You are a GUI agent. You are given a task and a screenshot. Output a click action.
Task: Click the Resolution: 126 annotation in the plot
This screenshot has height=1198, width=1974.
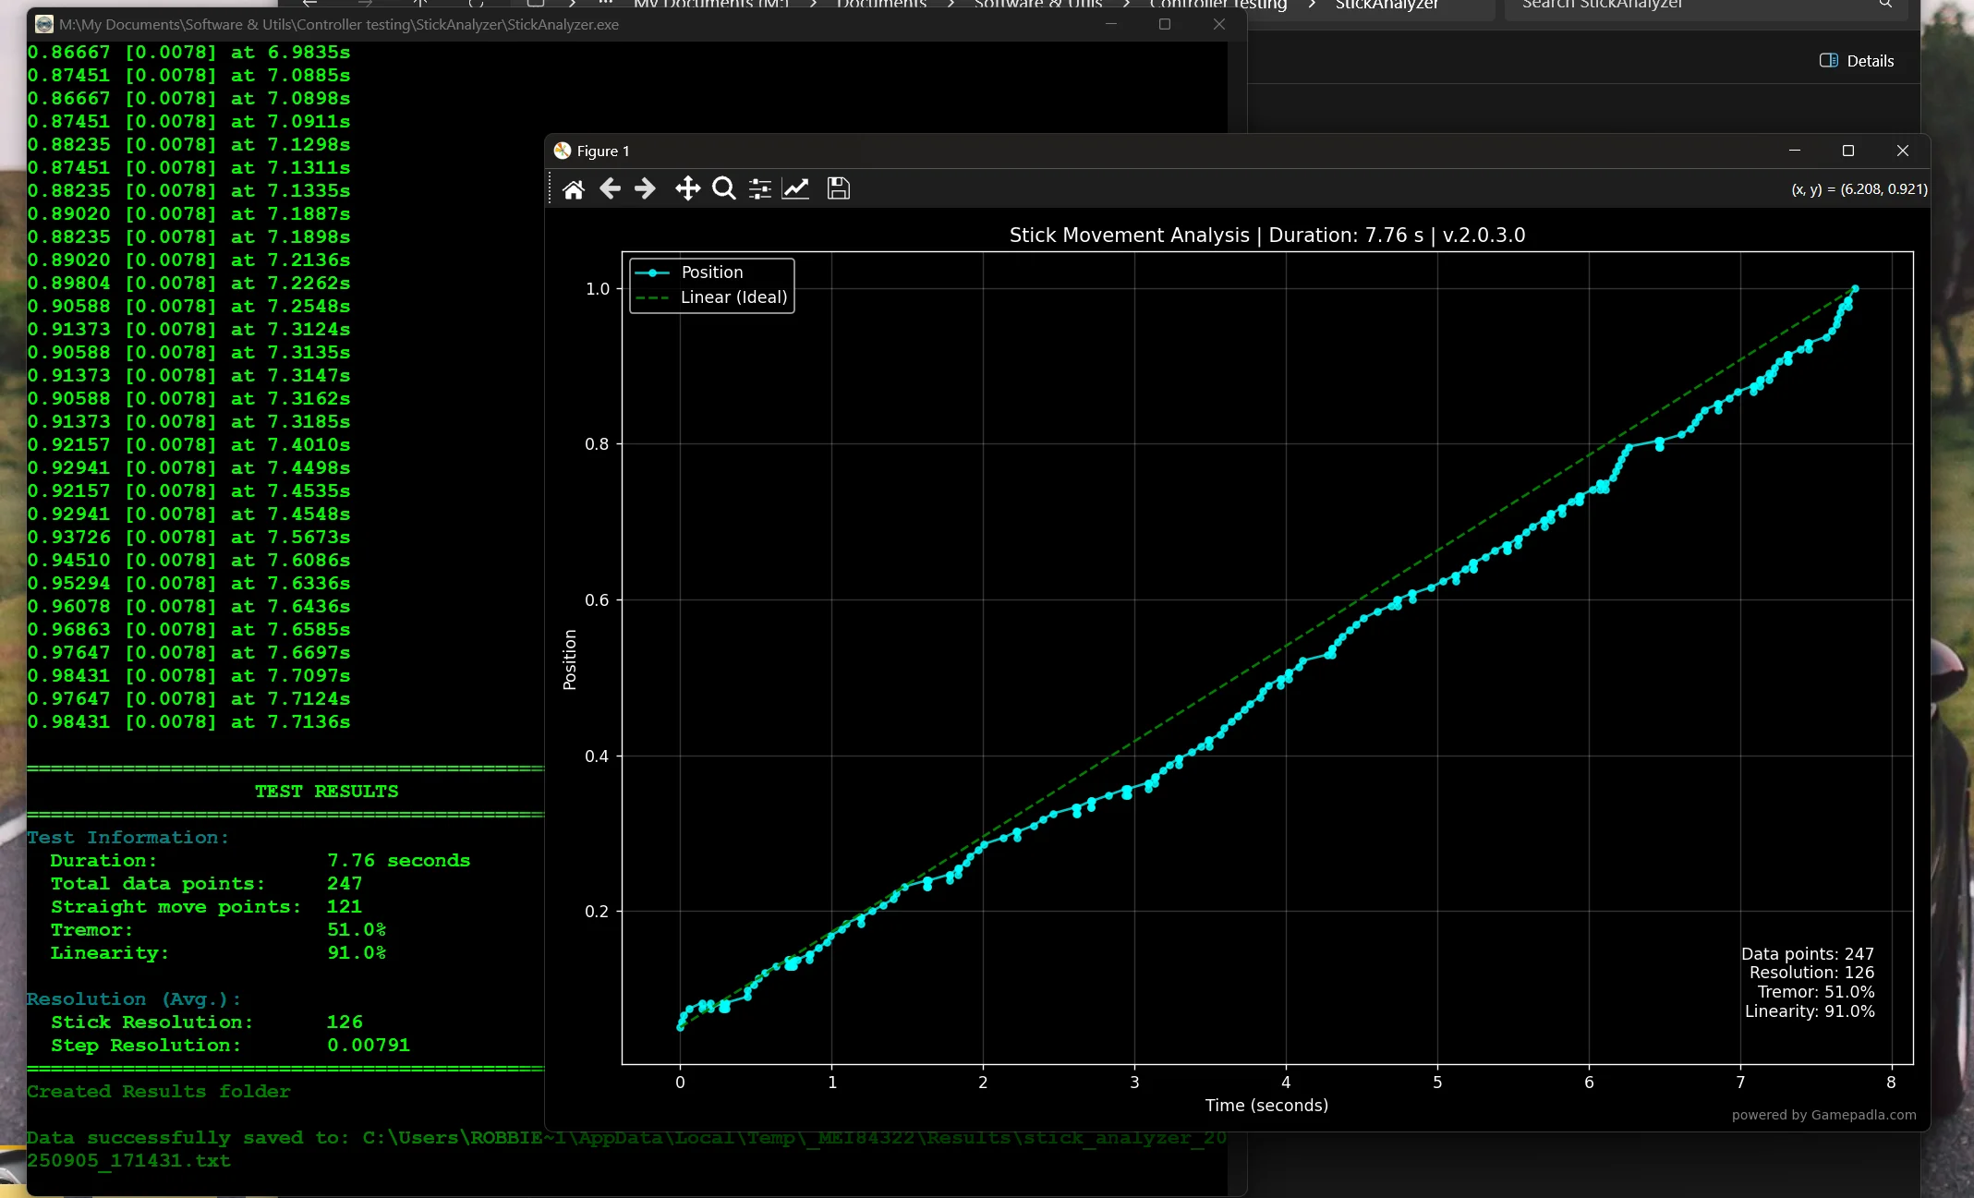coord(1811,973)
